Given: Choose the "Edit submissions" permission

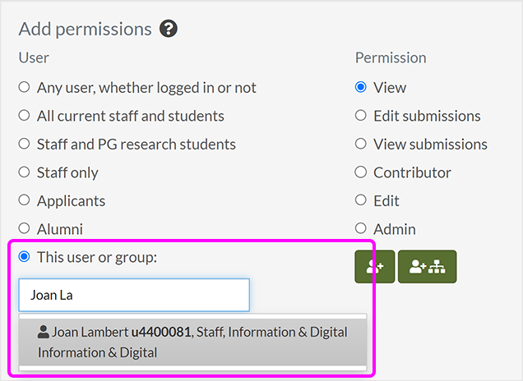Looking at the screenshot, I should pyautogui.click(x=361, y=116).
